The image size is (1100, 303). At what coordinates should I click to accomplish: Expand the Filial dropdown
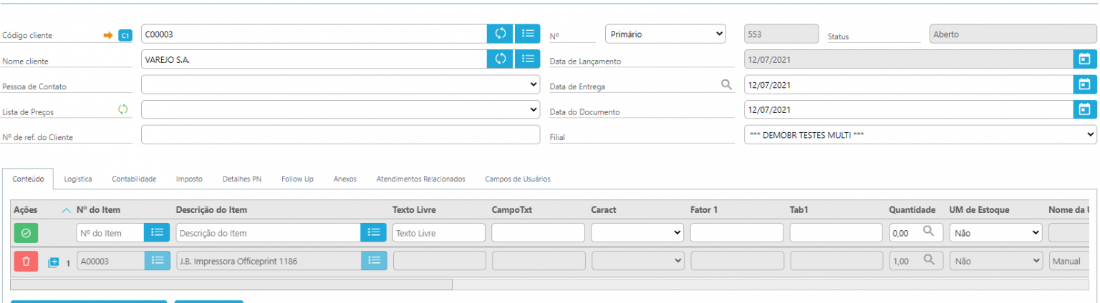(920, 134)
